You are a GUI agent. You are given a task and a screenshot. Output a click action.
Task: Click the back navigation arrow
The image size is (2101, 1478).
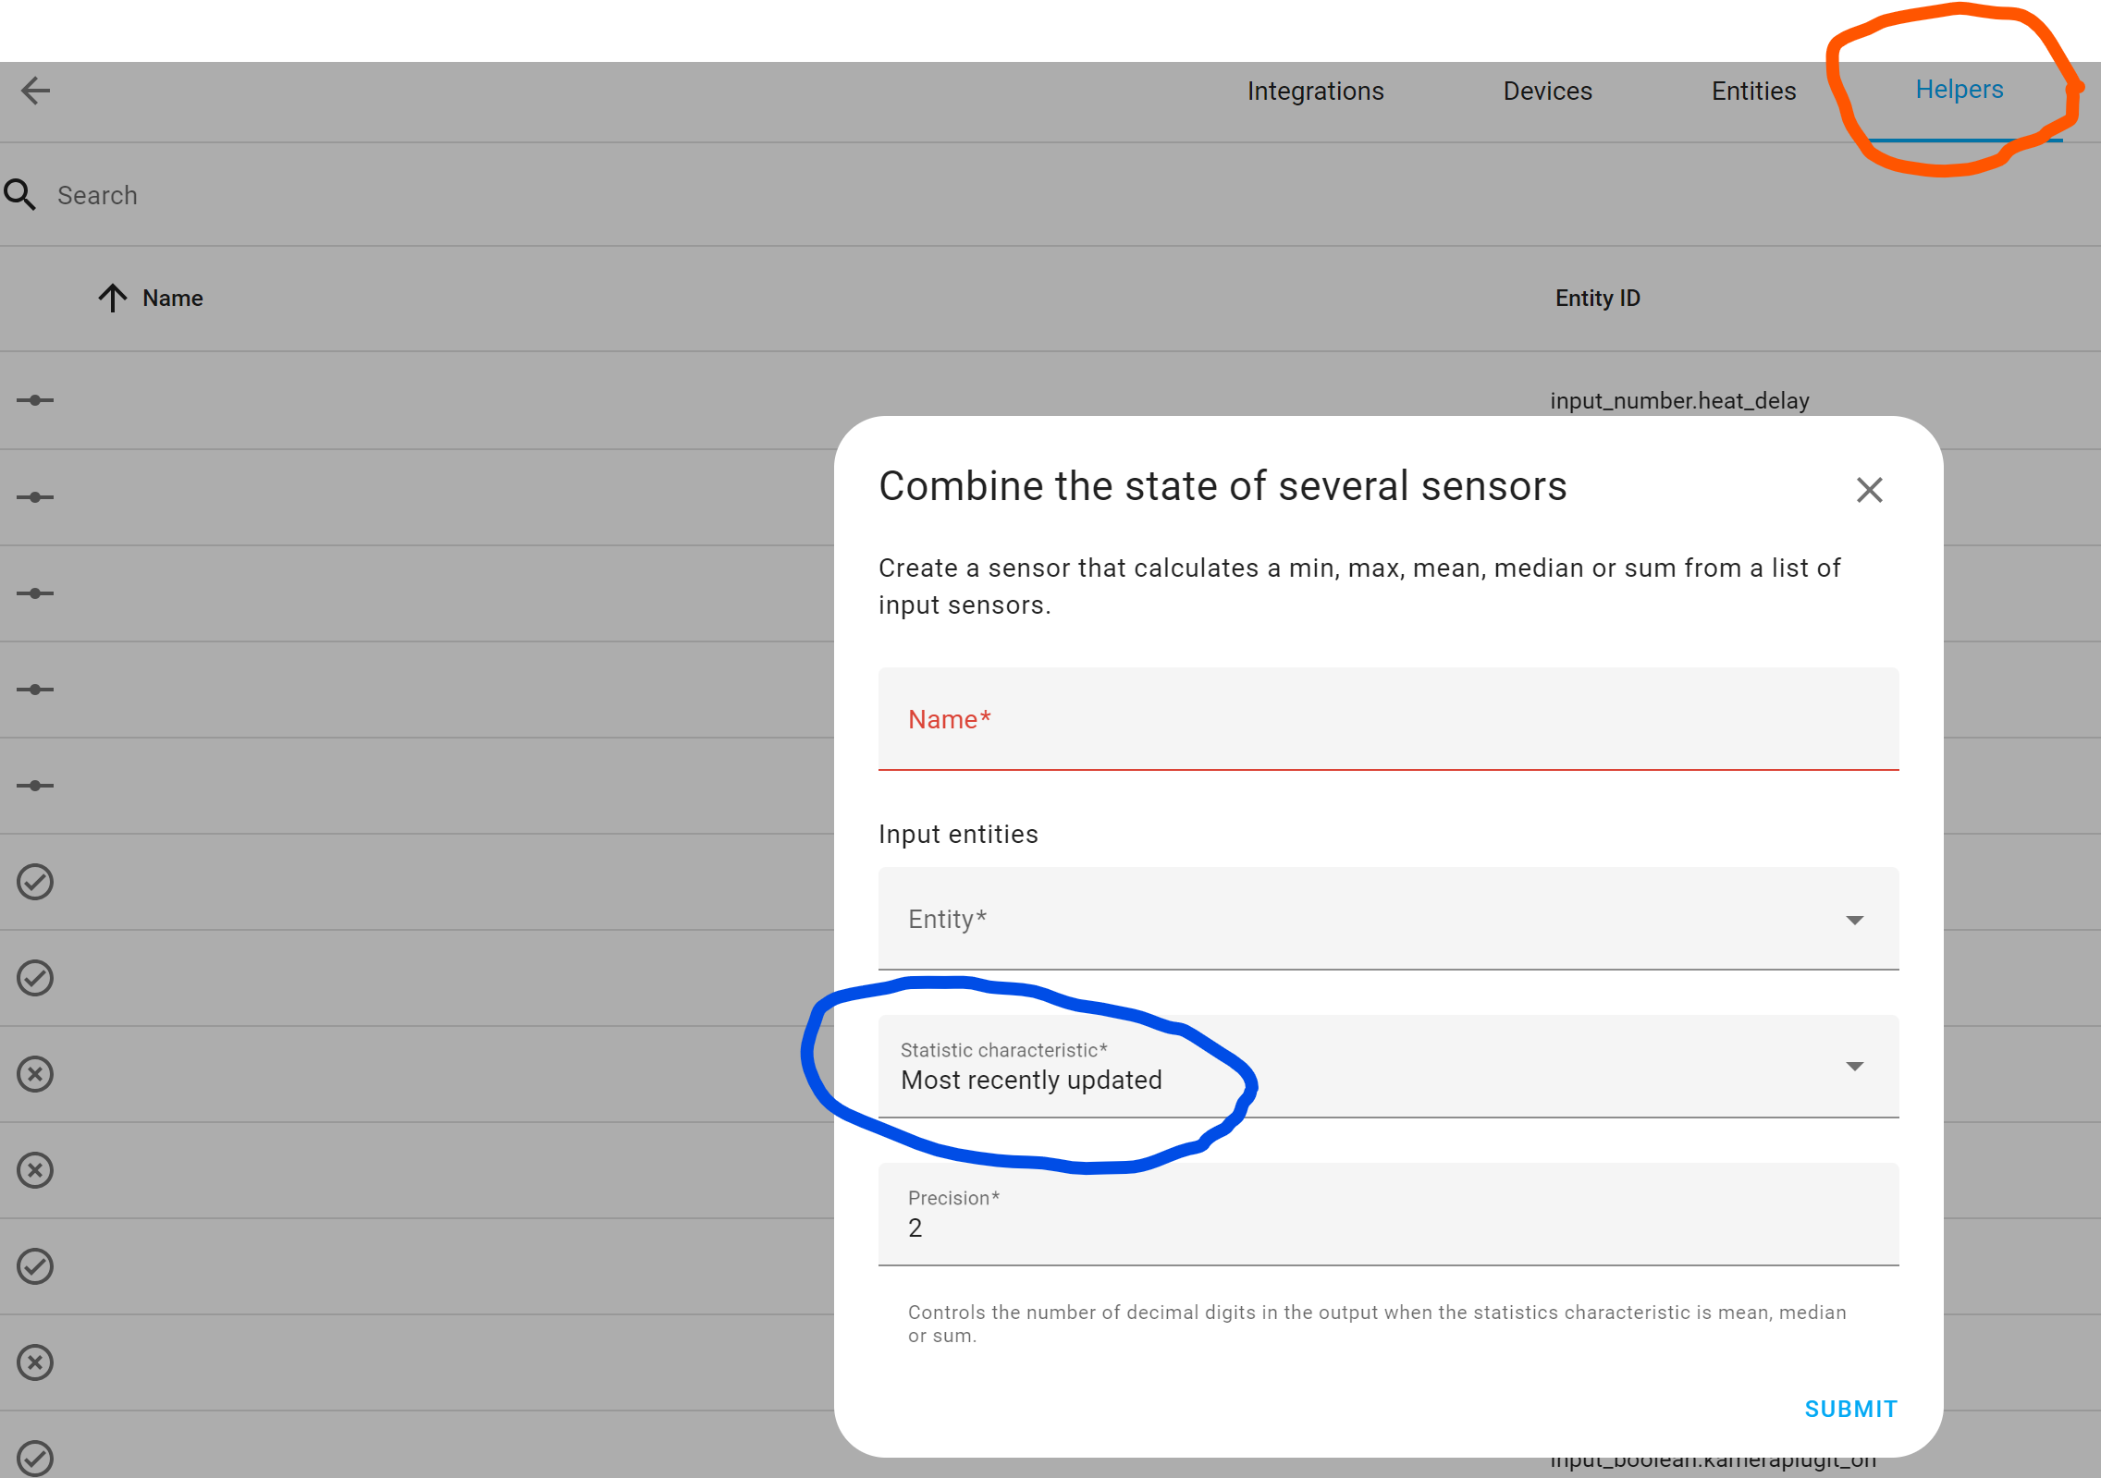35,91
